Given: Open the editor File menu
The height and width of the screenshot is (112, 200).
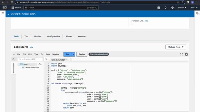Looking at the screenshot, I should click(x=19, y=54).
